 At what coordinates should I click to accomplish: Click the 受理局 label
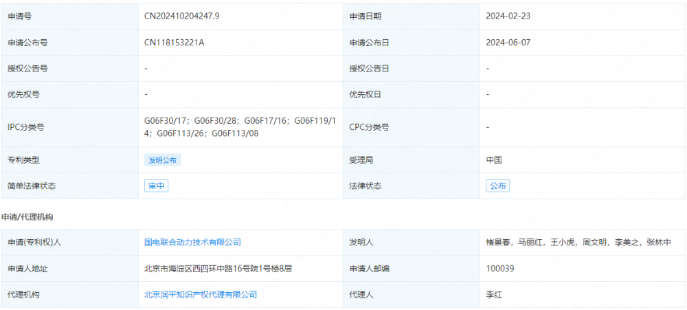pyautogui.click(x=361, y=160)
